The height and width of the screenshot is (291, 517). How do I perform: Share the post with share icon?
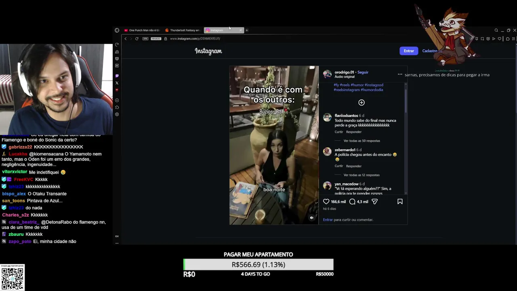click(x=375, y=201)
